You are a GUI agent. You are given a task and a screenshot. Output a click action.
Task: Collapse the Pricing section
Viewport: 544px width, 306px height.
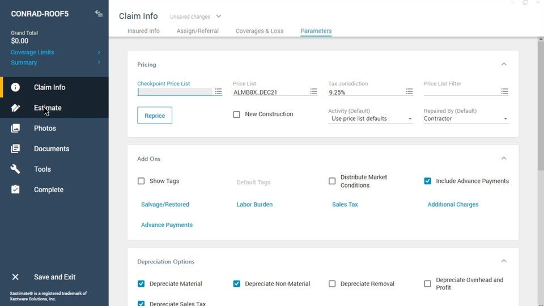point(504,64)
